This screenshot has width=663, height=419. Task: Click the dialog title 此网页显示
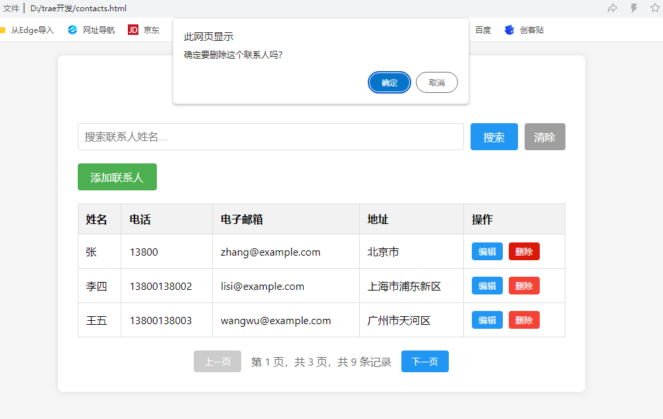tap(208, 37)
